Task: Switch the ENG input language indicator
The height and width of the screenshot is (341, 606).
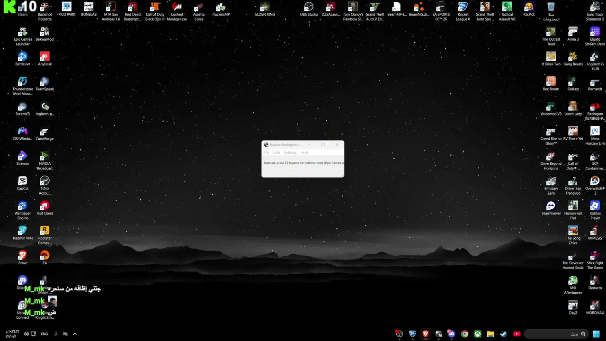Action: pyautogui.click(x=45, y=334)
